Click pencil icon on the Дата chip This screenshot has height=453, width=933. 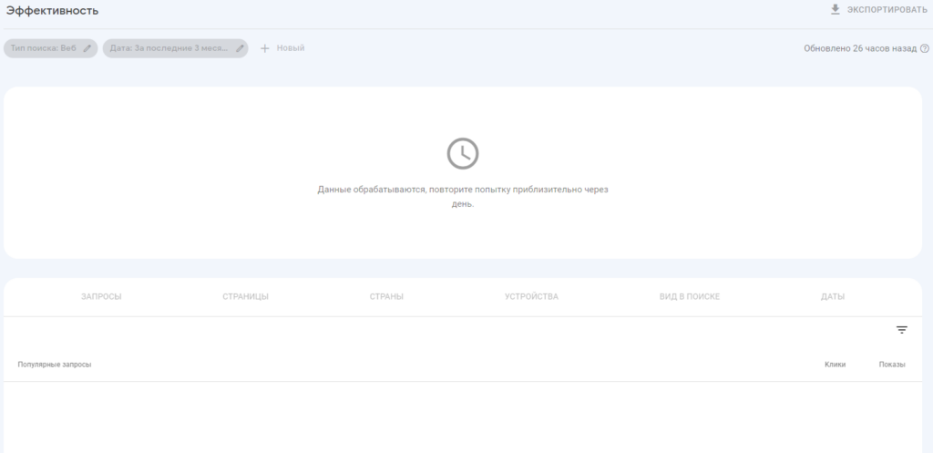tap(240, 48)
